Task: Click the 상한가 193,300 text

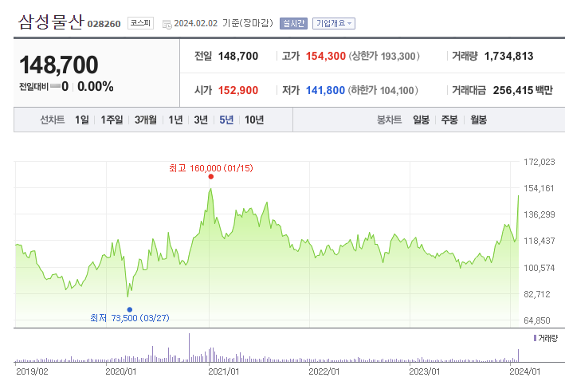Action: (x=384, y=57)
